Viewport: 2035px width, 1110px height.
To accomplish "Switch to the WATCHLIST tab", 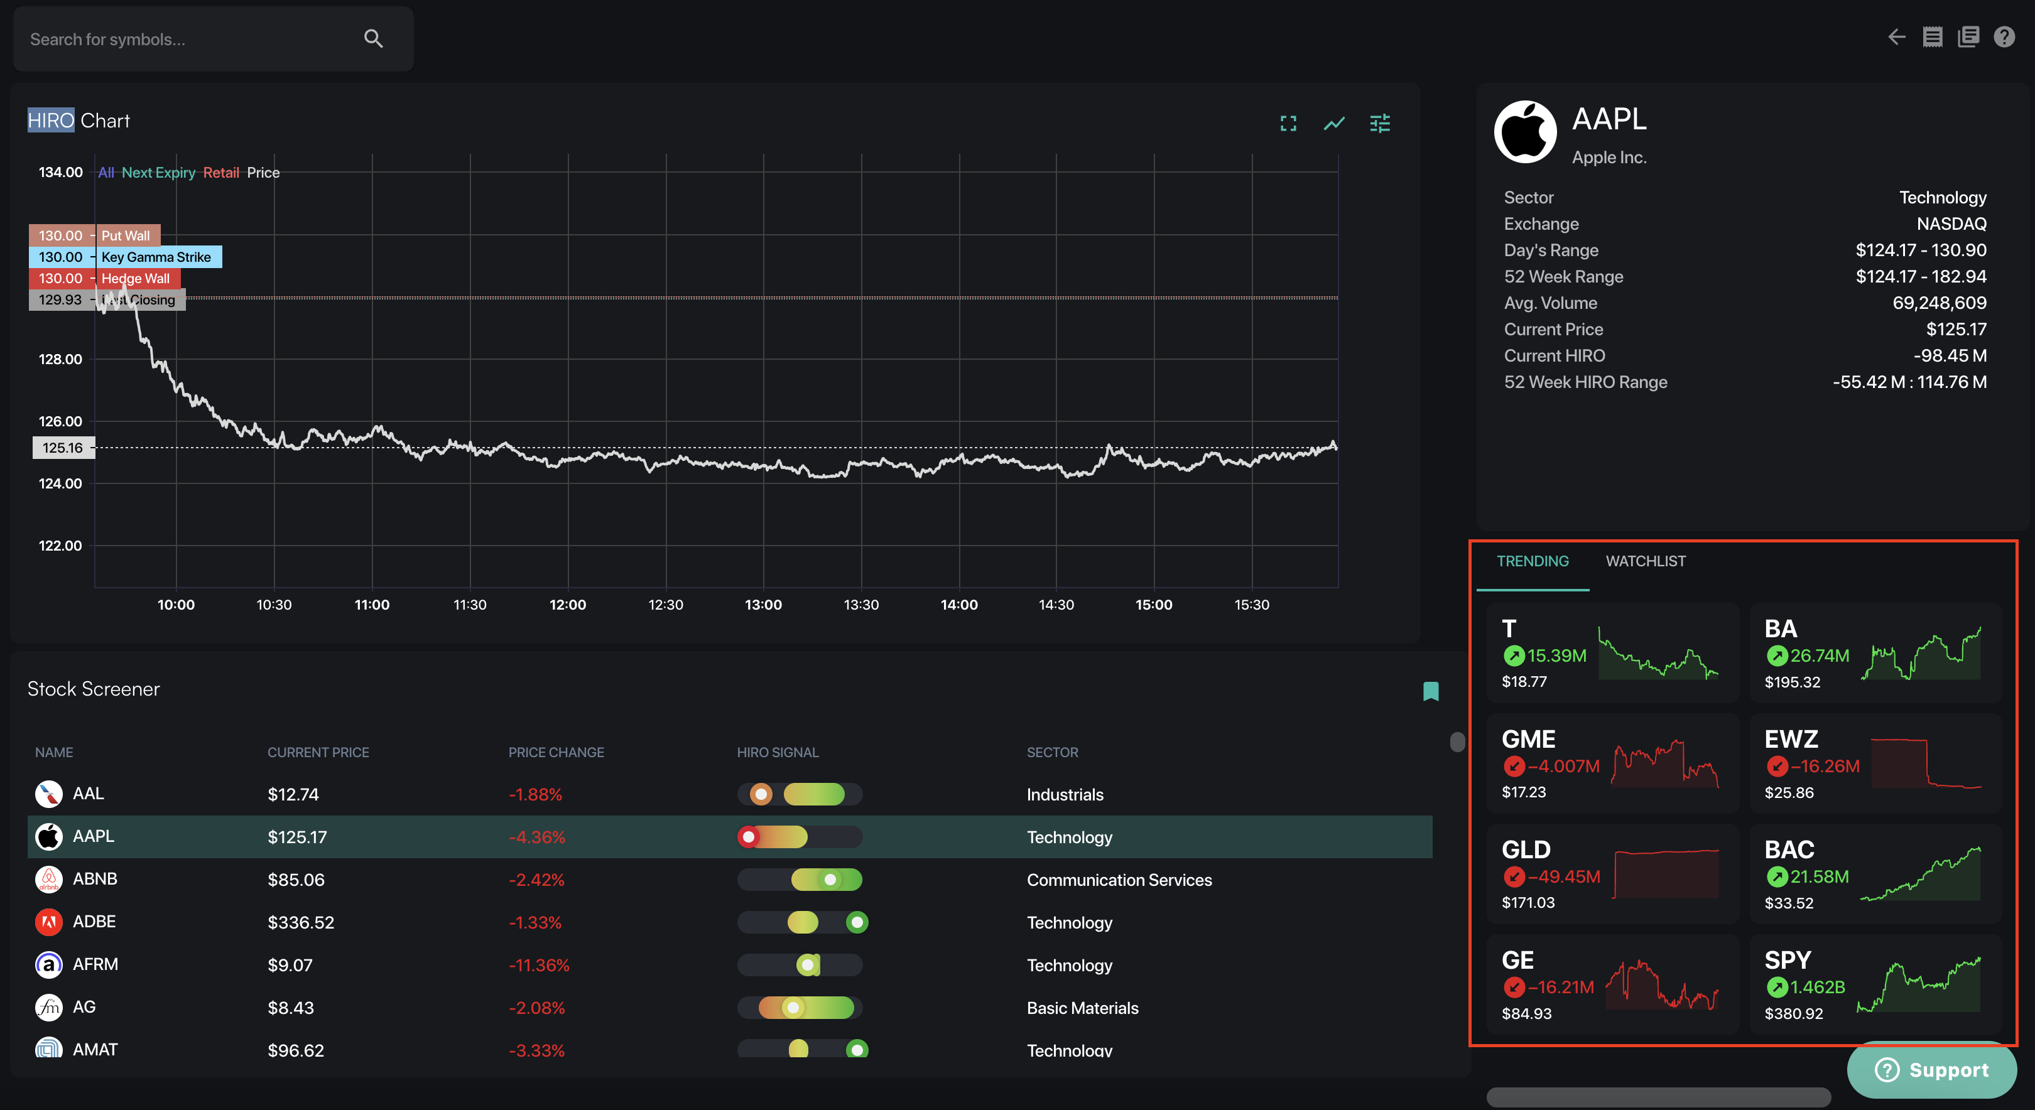I will pyautogui.click(x=1646, y=561).
